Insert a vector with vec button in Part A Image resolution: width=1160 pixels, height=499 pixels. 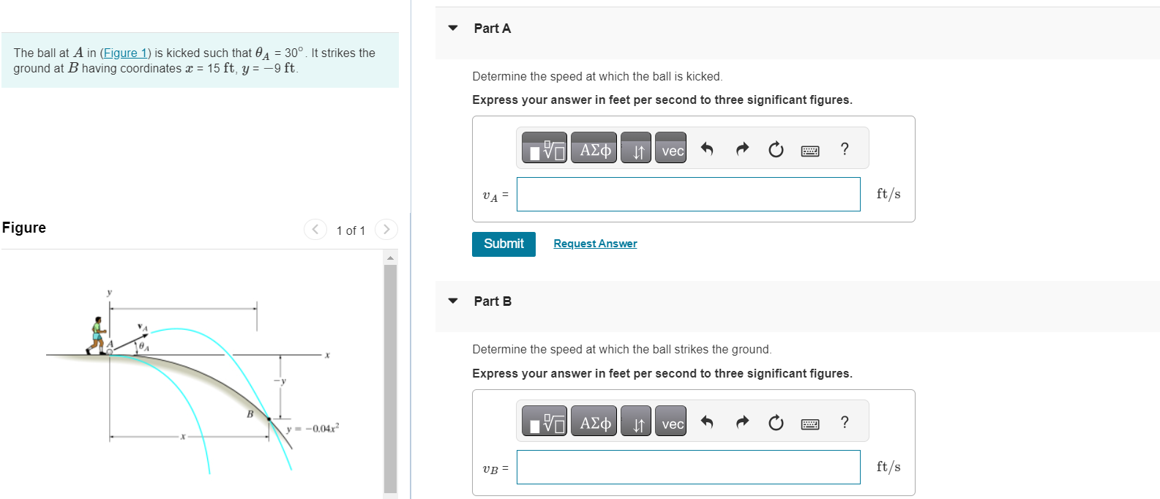671,148
